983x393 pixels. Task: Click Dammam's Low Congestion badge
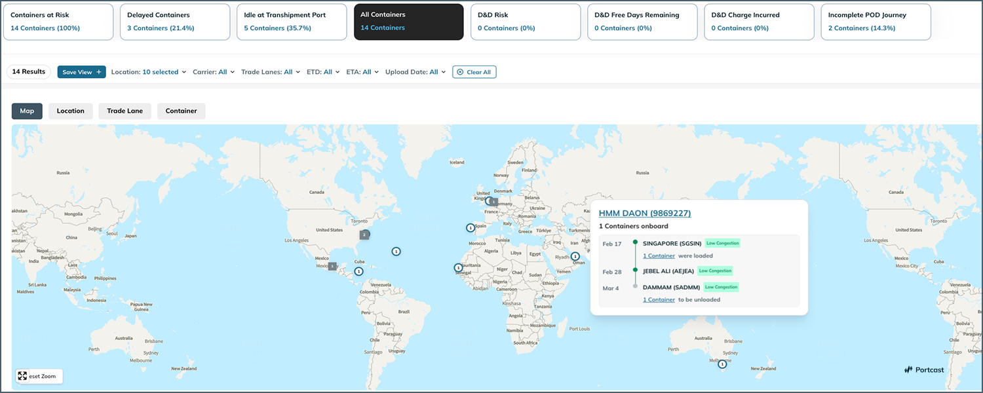coord(721,287)
